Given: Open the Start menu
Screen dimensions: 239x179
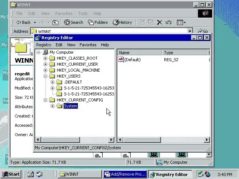Looking at the screenshot, I should 11,174.
